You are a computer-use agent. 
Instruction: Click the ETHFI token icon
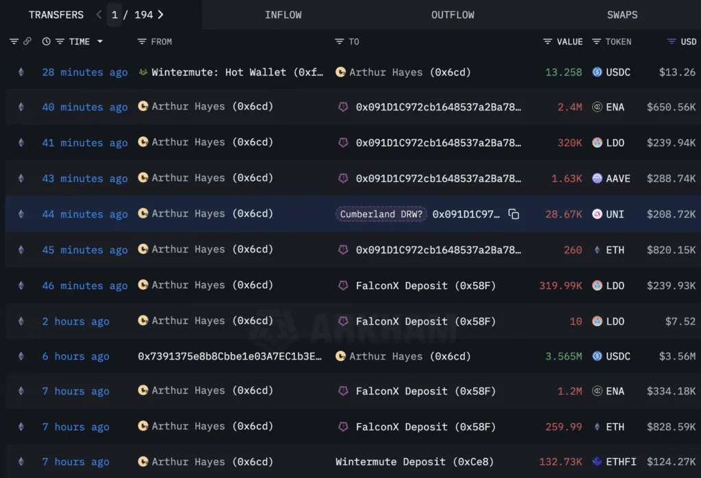597,462
